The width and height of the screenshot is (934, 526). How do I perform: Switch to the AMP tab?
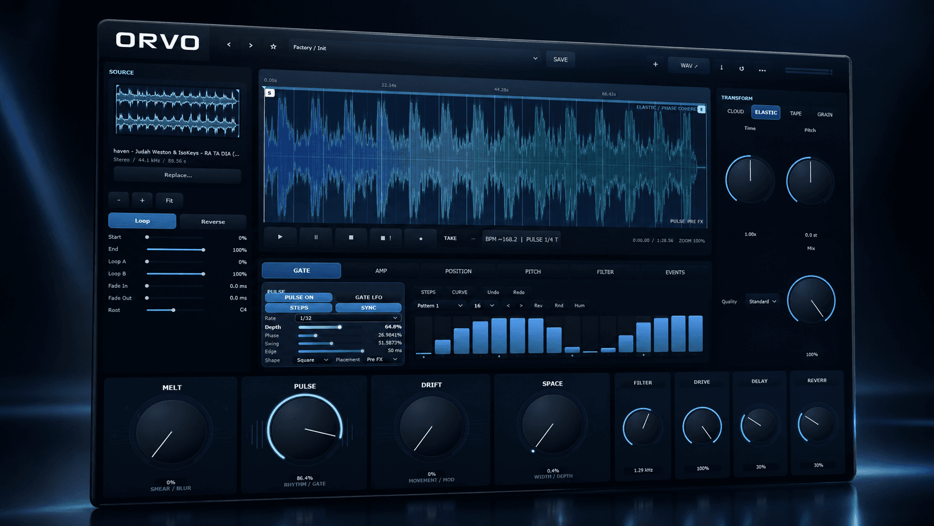(381, 271)
